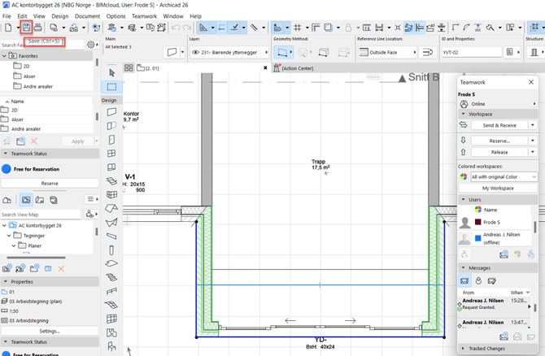Click the Save icon in the toolbar
The image size is (545, 356).
click(26, 28)
